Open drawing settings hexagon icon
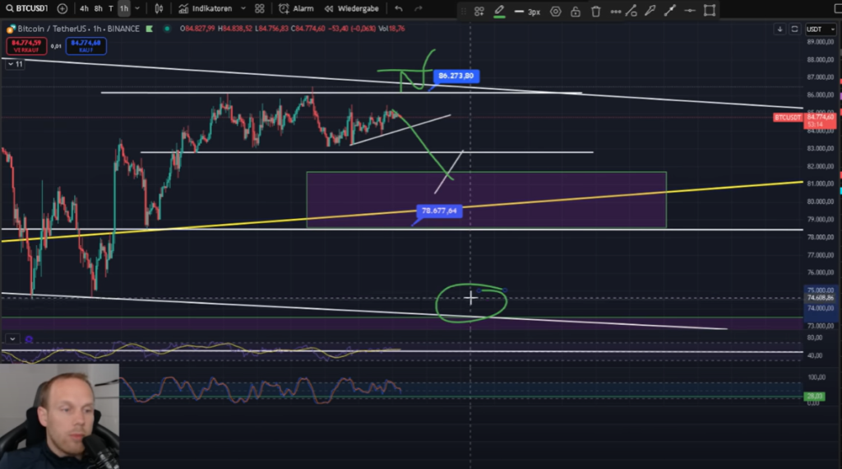 coord(556,11)
